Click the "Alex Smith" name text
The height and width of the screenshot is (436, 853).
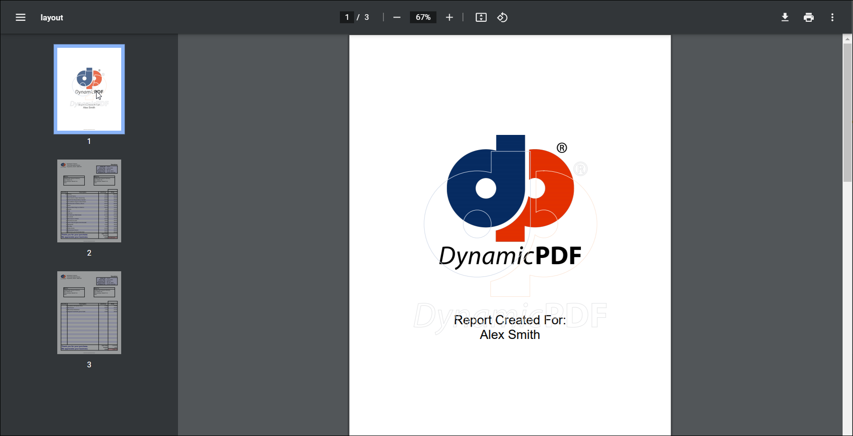[x=510, y=335]
